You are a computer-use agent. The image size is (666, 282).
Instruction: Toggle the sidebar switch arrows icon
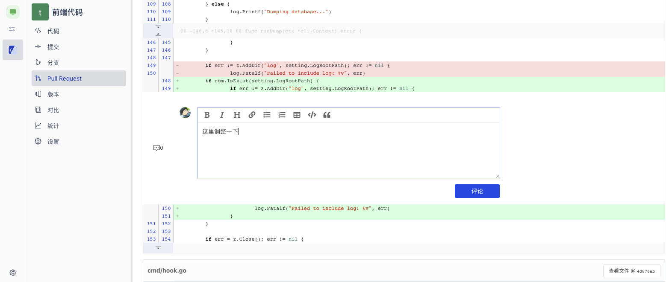(12, 29)
